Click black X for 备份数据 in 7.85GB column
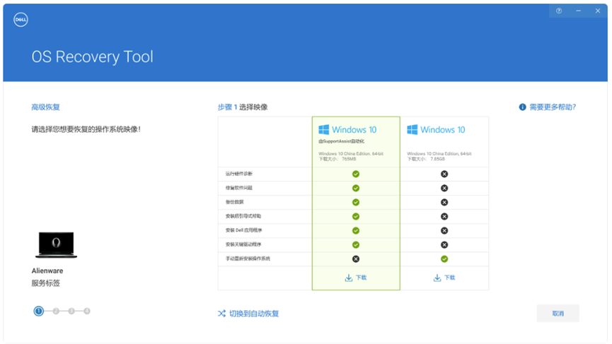The image size is (612, 344). [444, 202]
